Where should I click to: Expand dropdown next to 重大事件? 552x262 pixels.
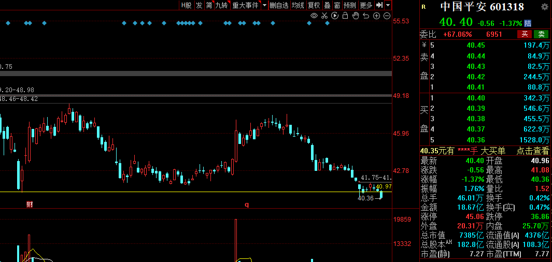(264, 5)
